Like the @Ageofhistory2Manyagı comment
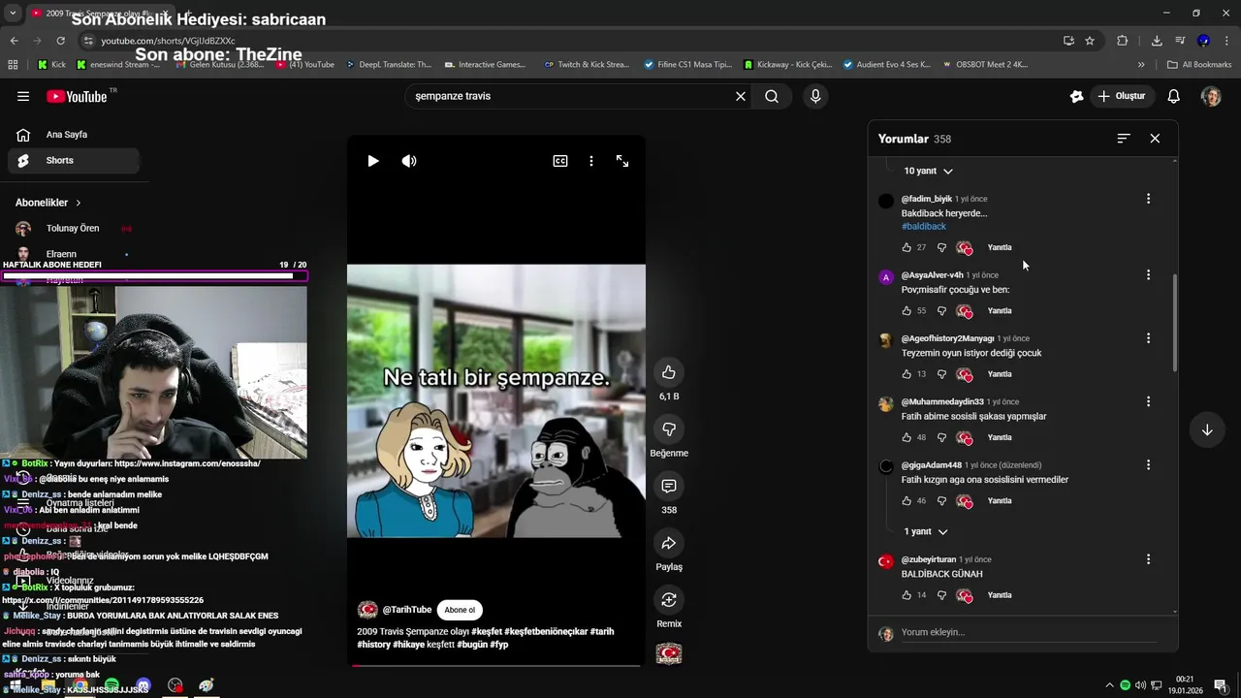 [907, 374]
